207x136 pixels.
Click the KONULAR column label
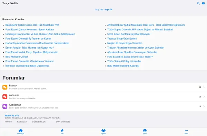coord(22,122)
